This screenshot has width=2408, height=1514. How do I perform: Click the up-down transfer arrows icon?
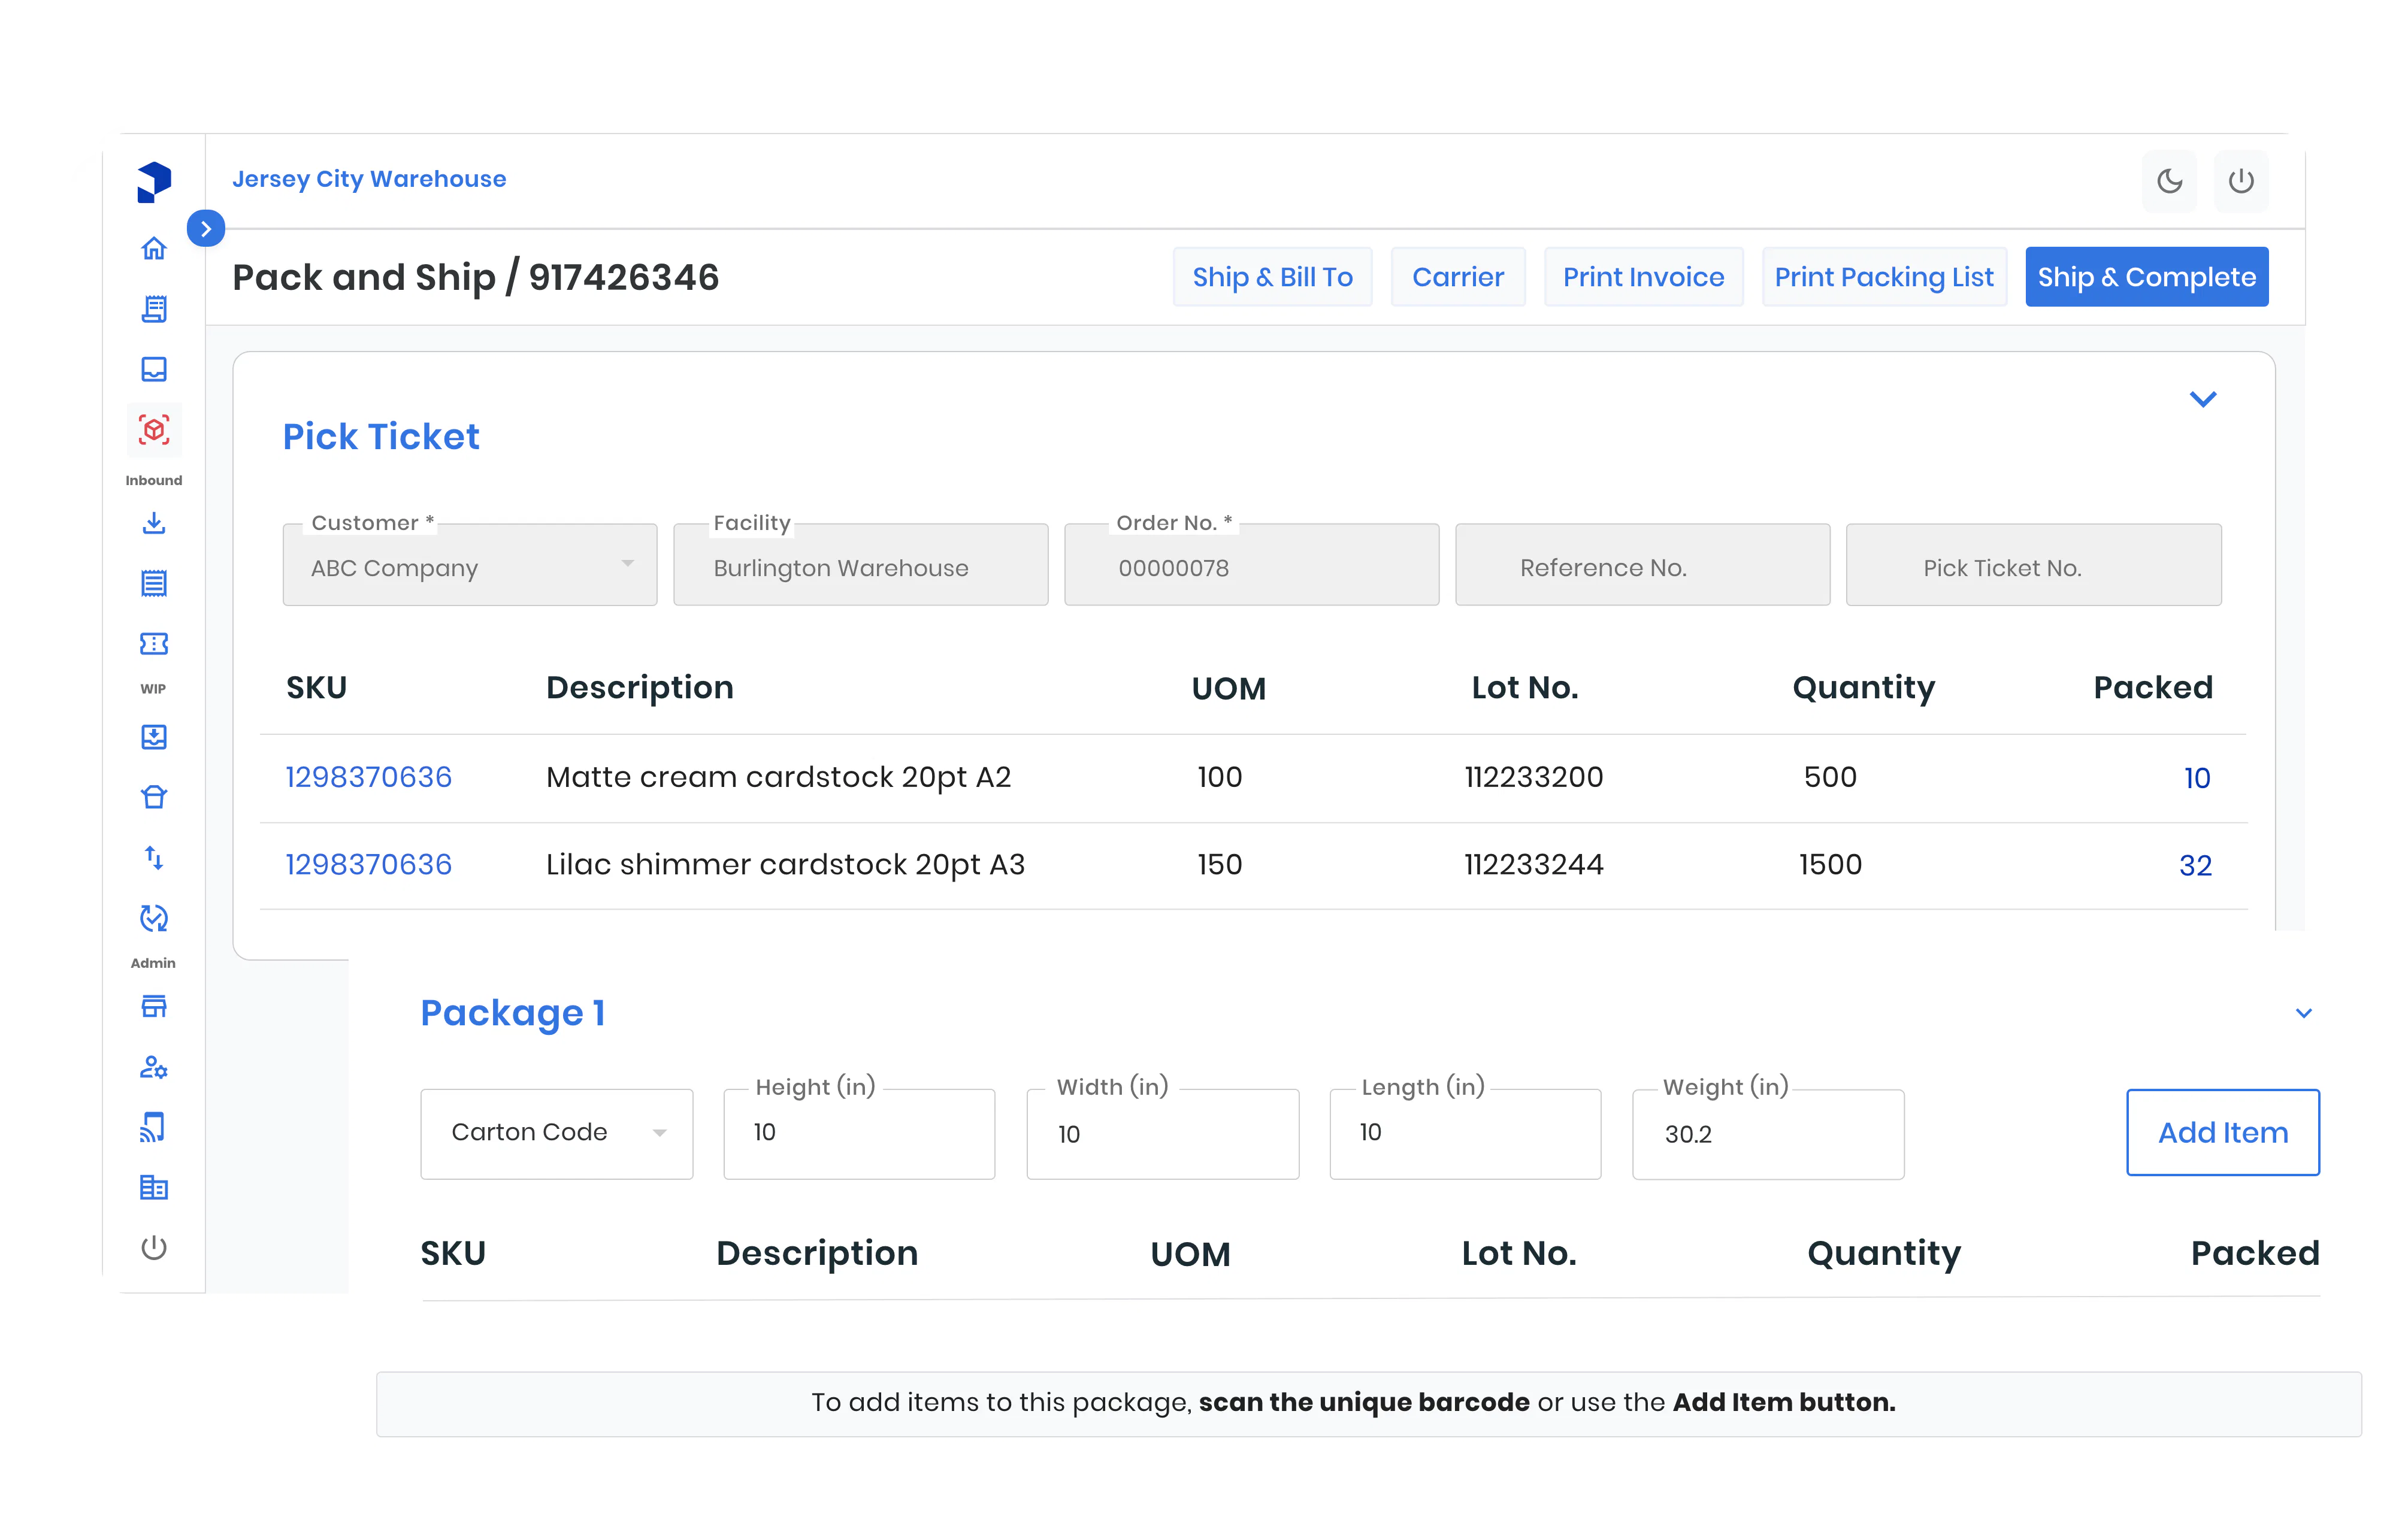[153, 857]
